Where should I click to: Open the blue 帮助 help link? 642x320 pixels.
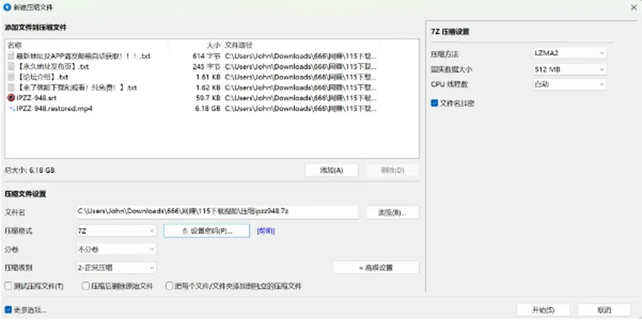265,231
